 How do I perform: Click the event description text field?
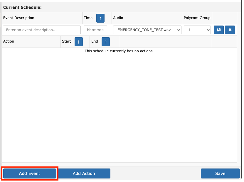click(x=42, y=30)
